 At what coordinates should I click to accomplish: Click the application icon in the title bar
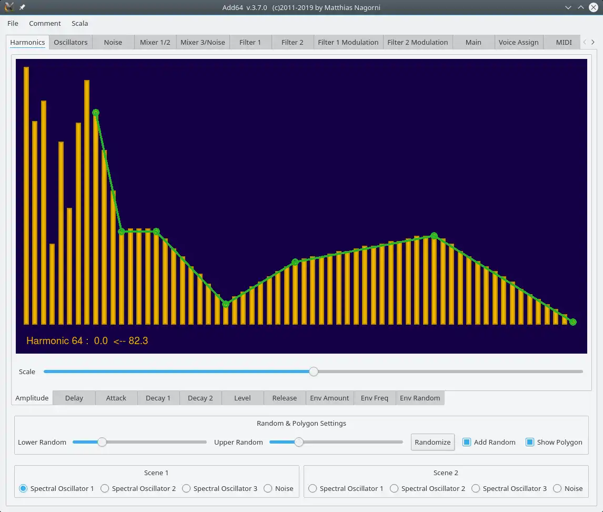coord(9,7)
